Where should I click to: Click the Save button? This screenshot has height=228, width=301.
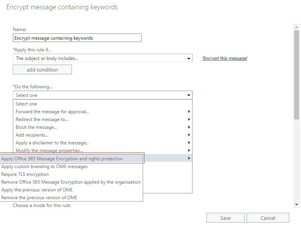click(225, 218)
